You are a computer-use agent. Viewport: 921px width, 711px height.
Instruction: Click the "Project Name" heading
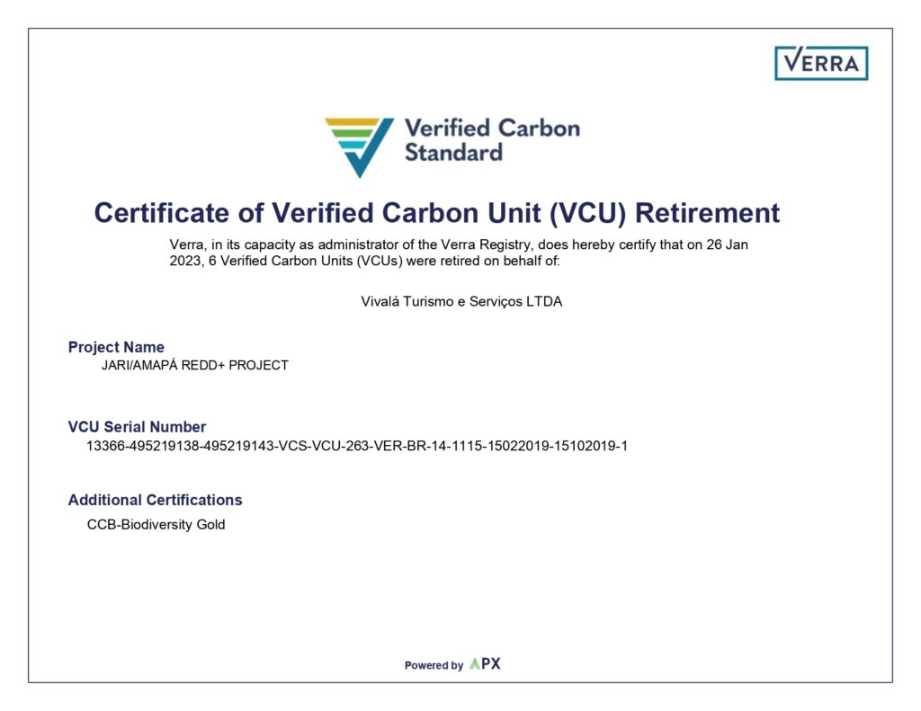116,347
